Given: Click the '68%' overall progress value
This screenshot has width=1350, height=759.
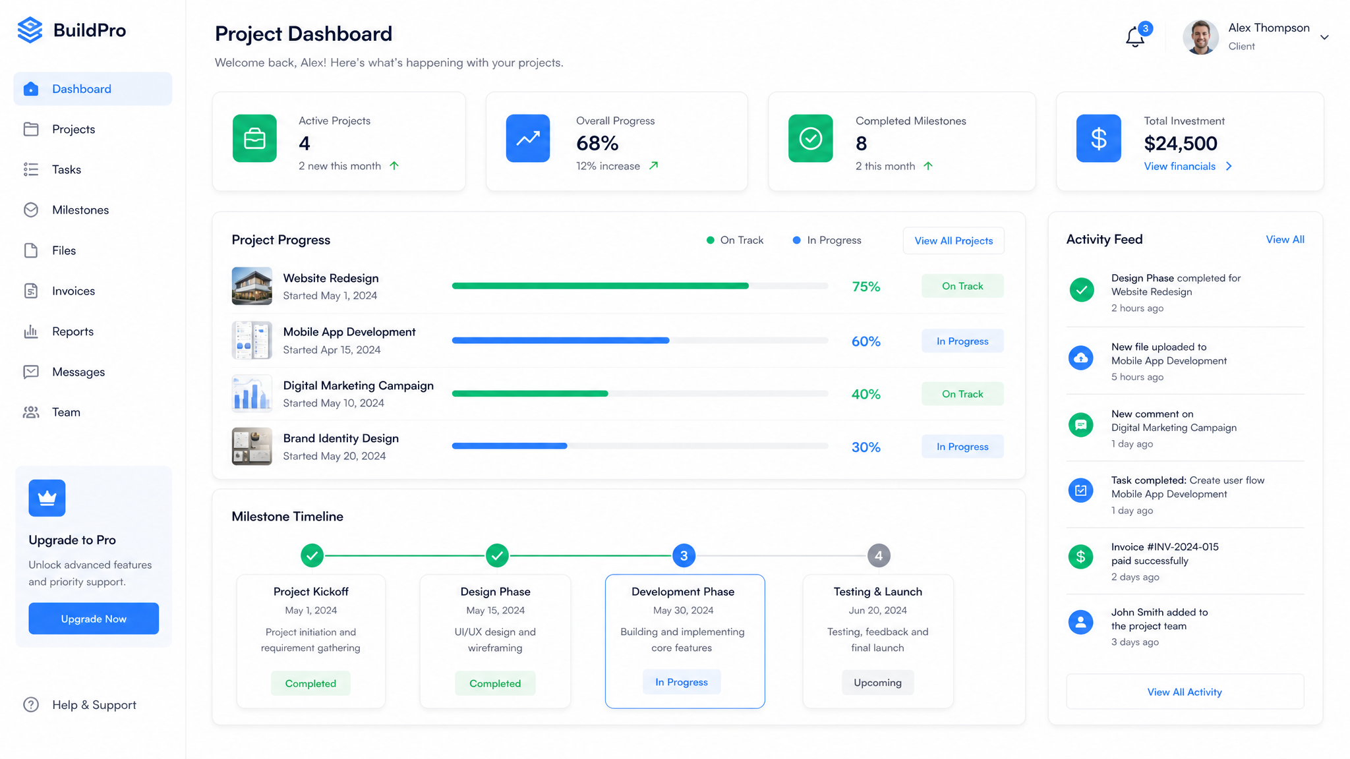Looking at the screenshot, I should coord(597,143).
